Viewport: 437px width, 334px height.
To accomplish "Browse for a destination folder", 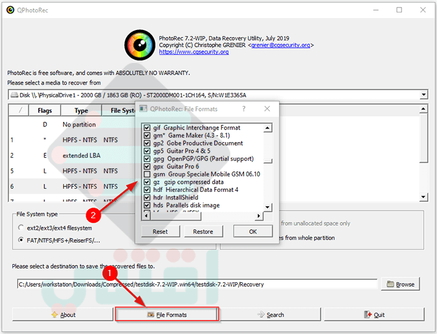I will coord(400,284).
